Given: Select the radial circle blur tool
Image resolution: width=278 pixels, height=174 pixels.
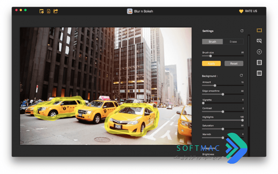Looking at the screenshot, I should [x=259, y=52].
